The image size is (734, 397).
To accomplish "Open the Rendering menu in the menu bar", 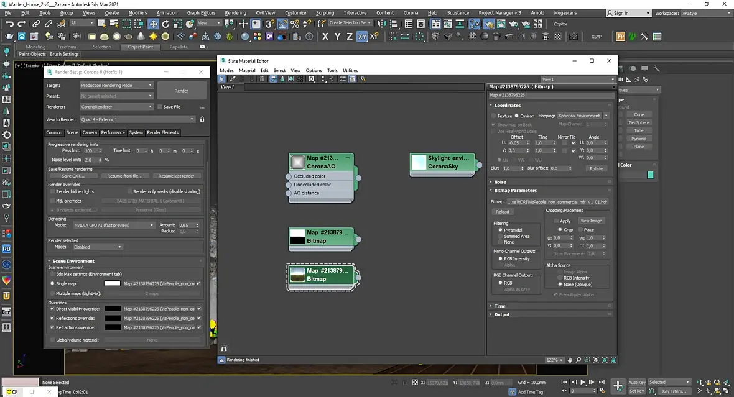I will (235, 12).
